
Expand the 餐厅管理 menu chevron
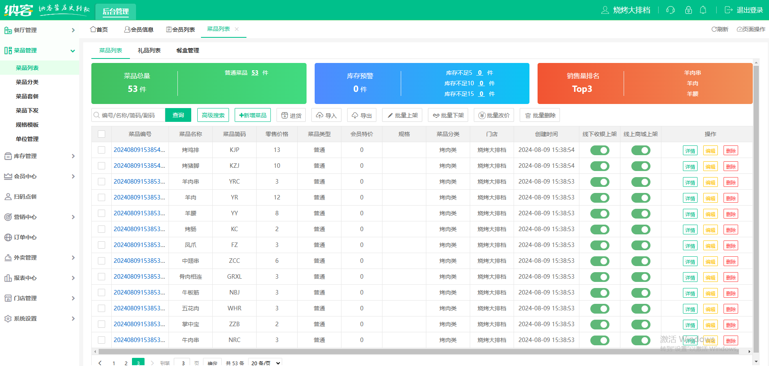(73, 30)
